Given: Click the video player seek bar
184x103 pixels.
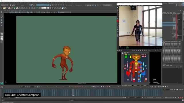Looking at the screenshot, I should (x=141, y=48).
